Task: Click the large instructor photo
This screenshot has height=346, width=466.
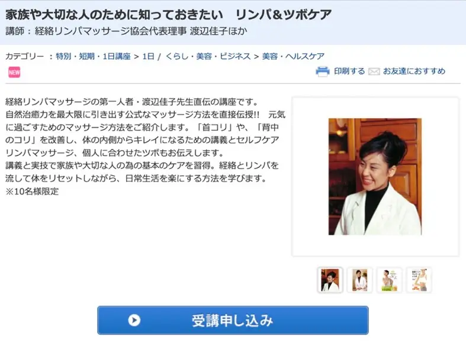Action: 375,177
